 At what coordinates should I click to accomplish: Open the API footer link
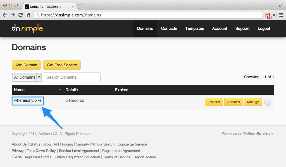coord(56,144)
